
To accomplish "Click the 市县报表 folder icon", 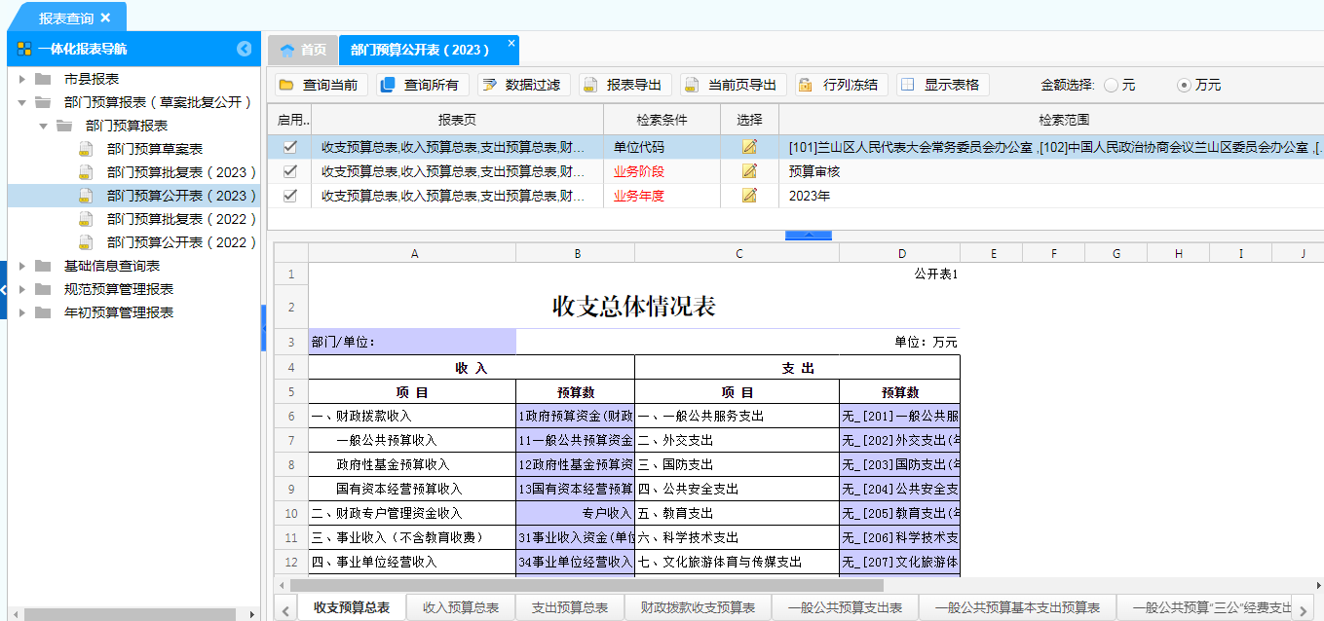I will [43, 79].
